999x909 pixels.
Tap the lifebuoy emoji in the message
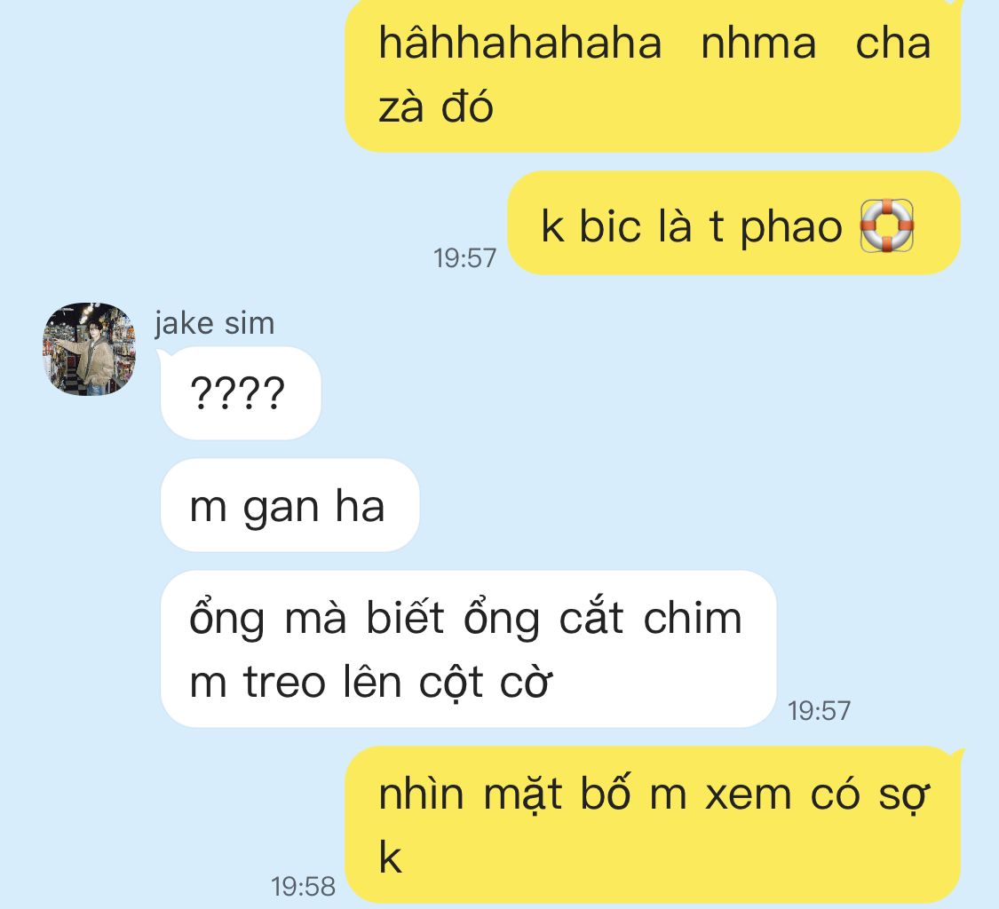[887, 225]
